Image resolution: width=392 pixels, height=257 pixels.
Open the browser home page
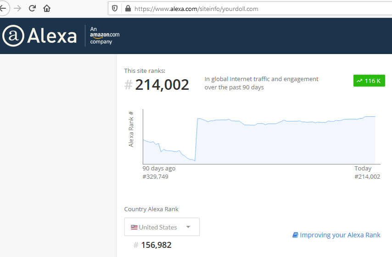point(47,9)
